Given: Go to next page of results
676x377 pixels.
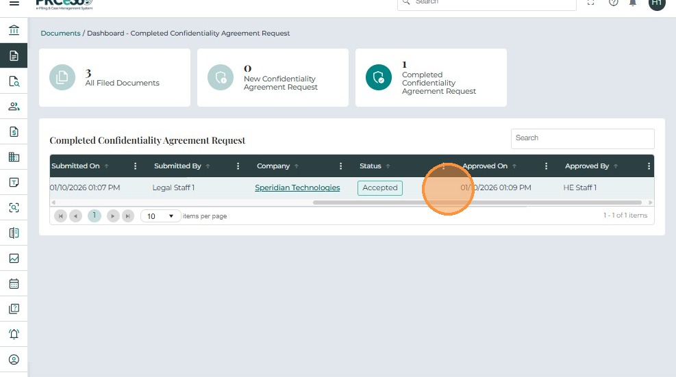Looking at the screenshot, I should point(113,216).
